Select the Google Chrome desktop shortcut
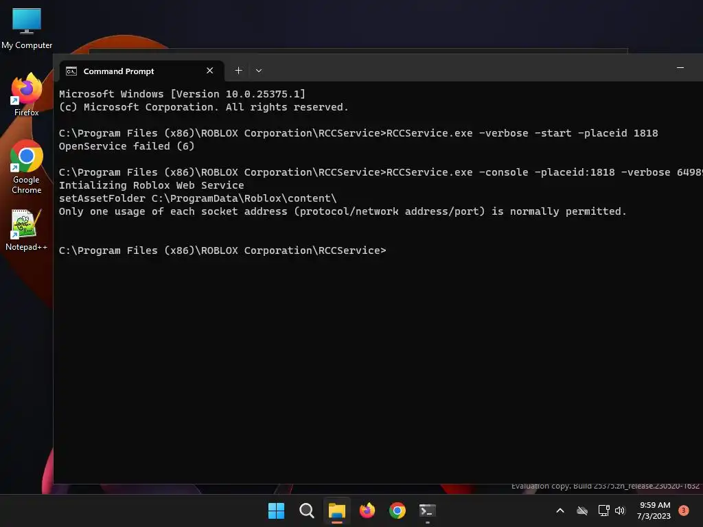Image resolution: width=703 pixels, height=527 pixels. 27,167
